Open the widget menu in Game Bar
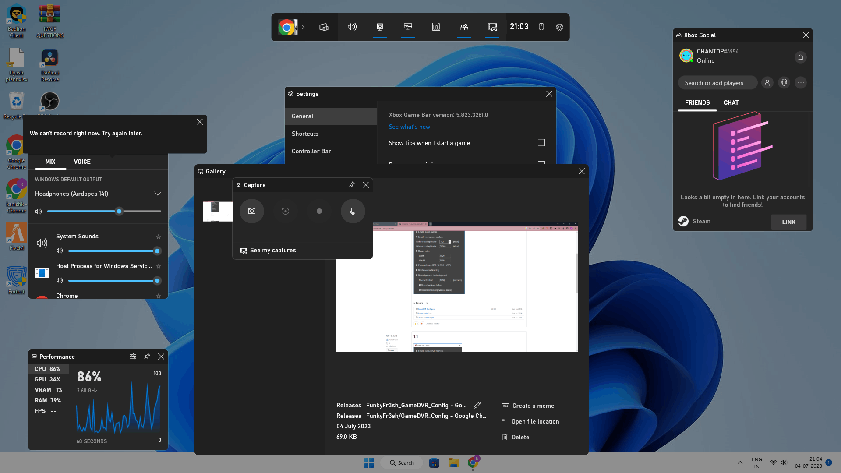This screenshot has width=841, height=473. pos(324,27)
